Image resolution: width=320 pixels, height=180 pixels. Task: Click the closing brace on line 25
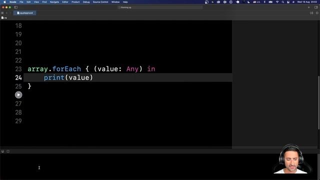(29, 86)
